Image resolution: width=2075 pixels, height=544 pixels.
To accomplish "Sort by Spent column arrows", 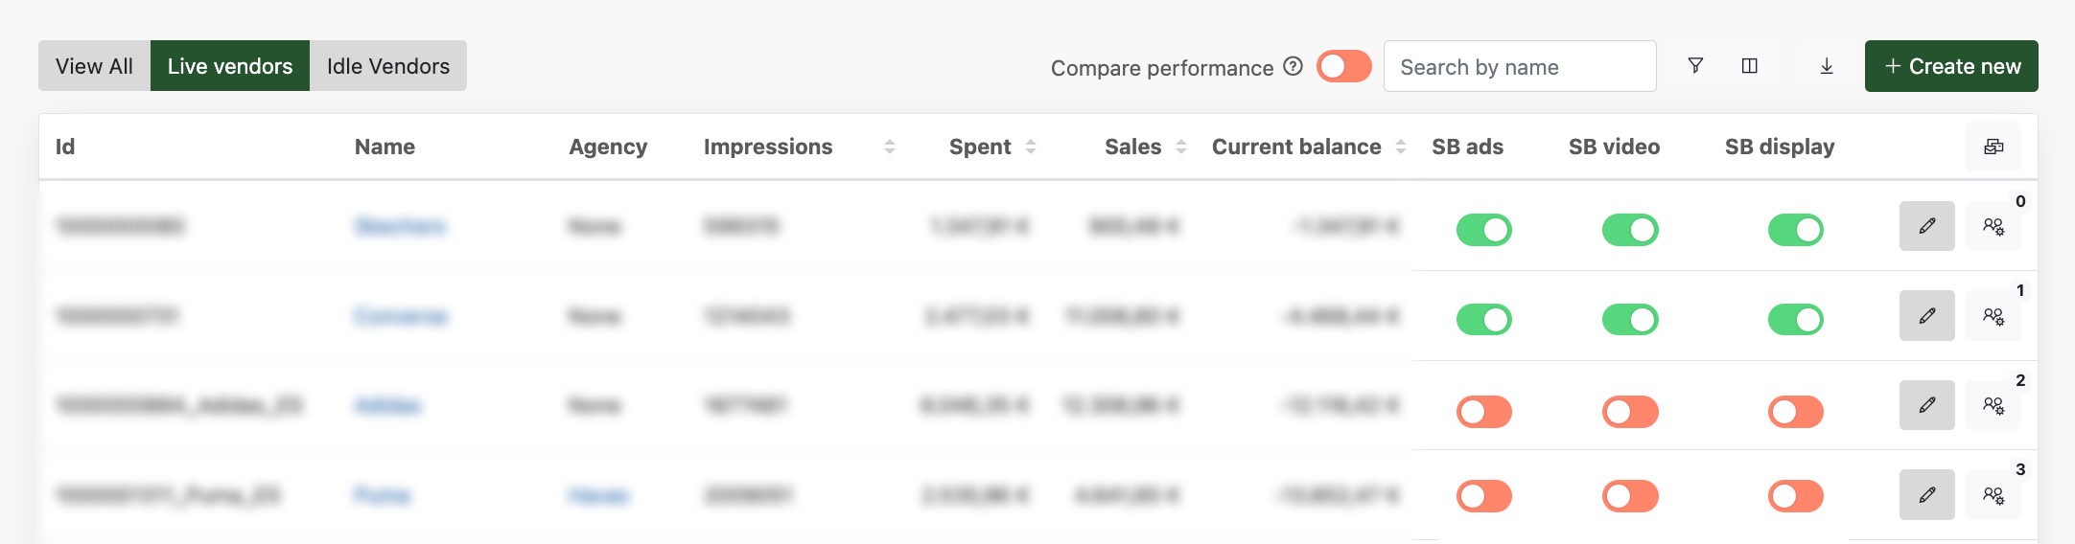I will point(1031,147).
